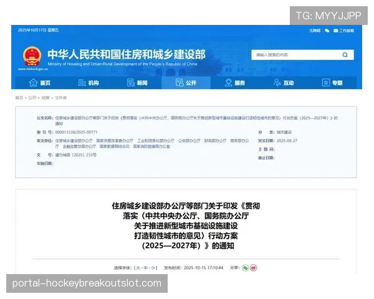
Task: Click the national emblem logo
Action: coord(32,56)
